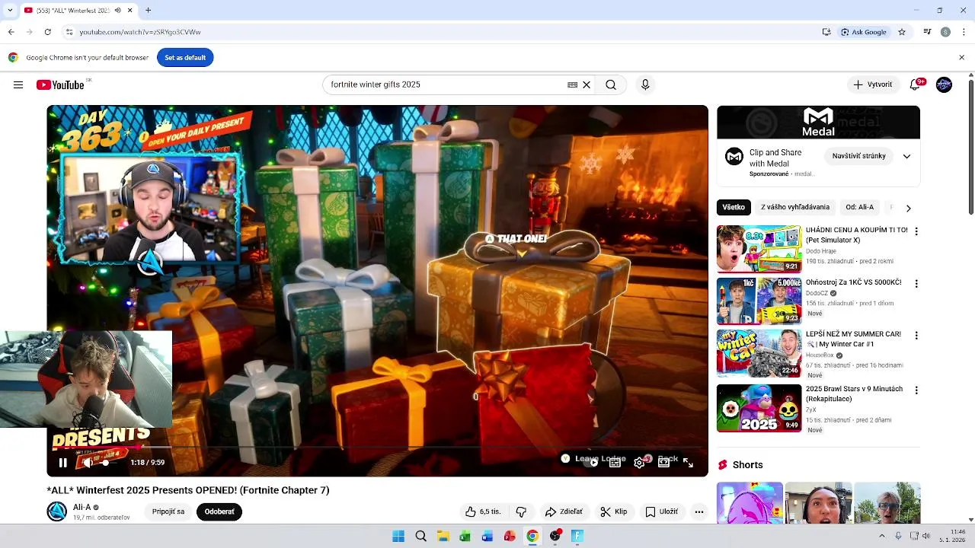Mute the video using the speaker icon
The height and width of the screenshot is (548, 975).
[88, 462]
